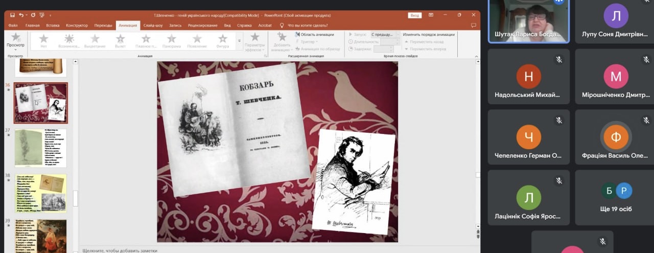This screenshot has width=654, height=253.
Task: Click the Мірошніченко avatar with letter М
Action: coord(616,77)
